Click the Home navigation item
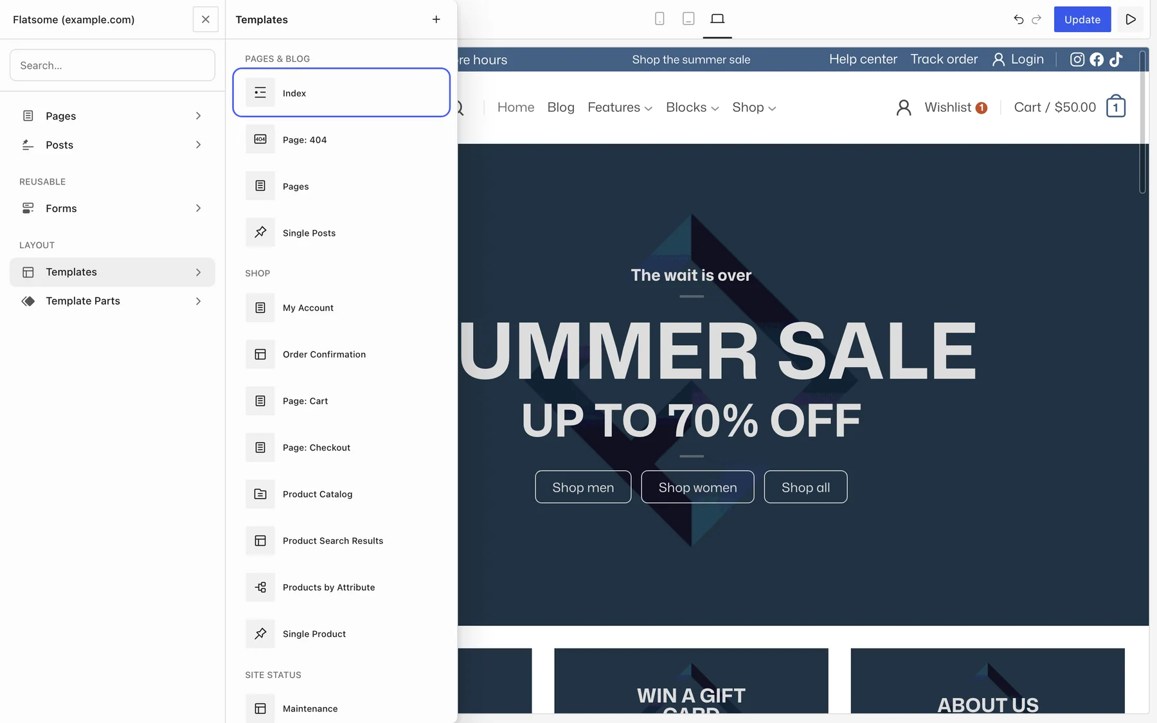Screen dimensions: 1157x723 516,107
